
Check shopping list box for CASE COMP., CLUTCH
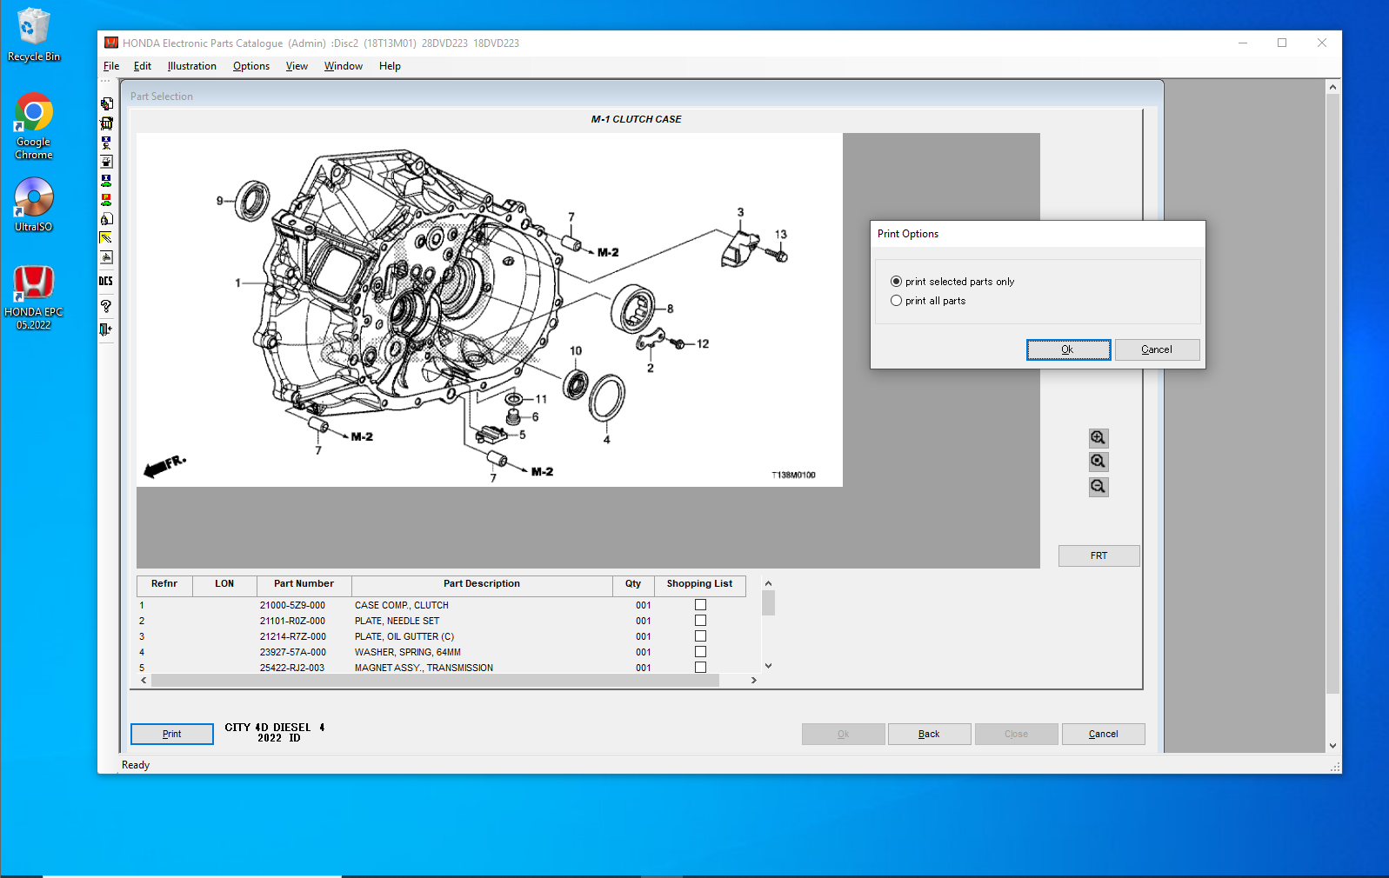click(700, 605)
